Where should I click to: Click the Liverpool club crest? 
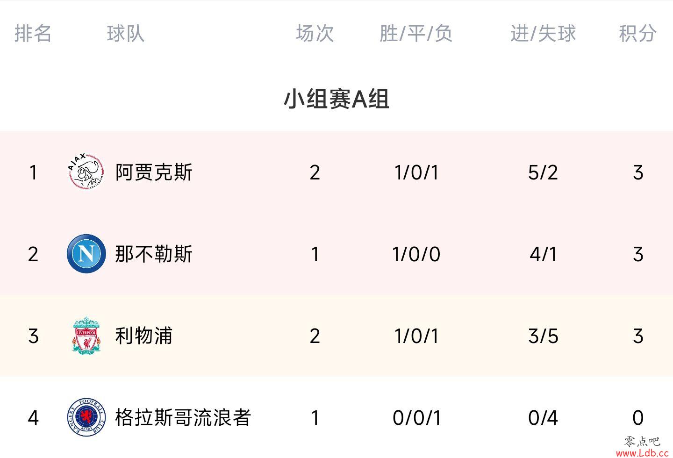[86, 336]
